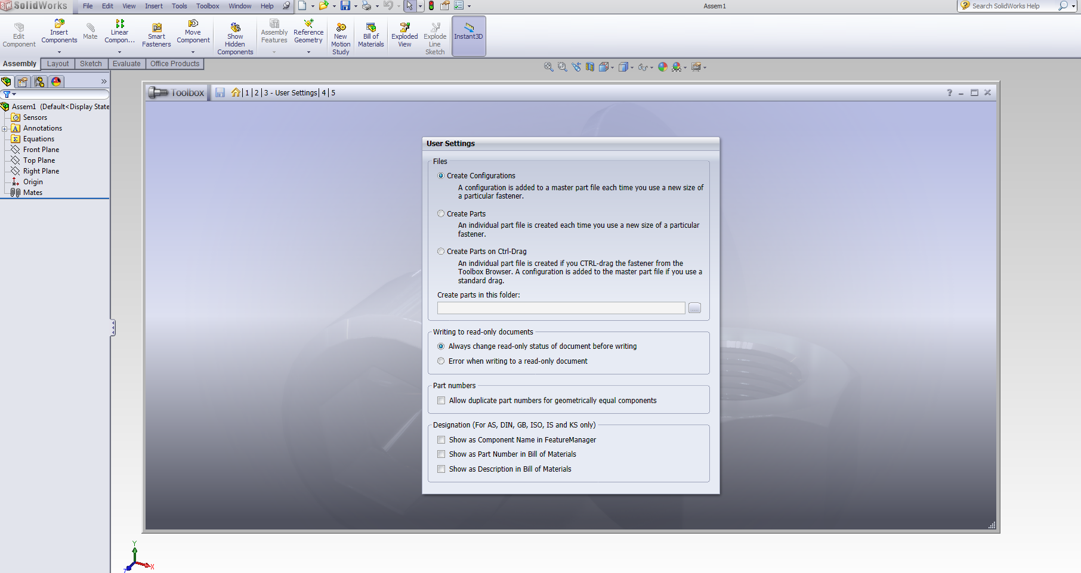This screenshot has height=573, width=1081.
Task: Click the Previous View icon
Action: pyautogui.click(x=576, y=67)
